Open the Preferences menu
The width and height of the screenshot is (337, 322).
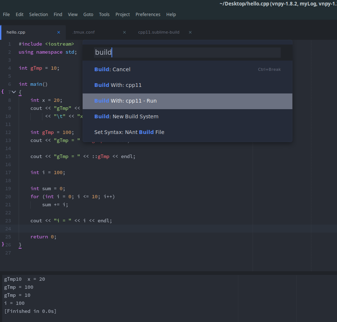click(x=148, y=14)
